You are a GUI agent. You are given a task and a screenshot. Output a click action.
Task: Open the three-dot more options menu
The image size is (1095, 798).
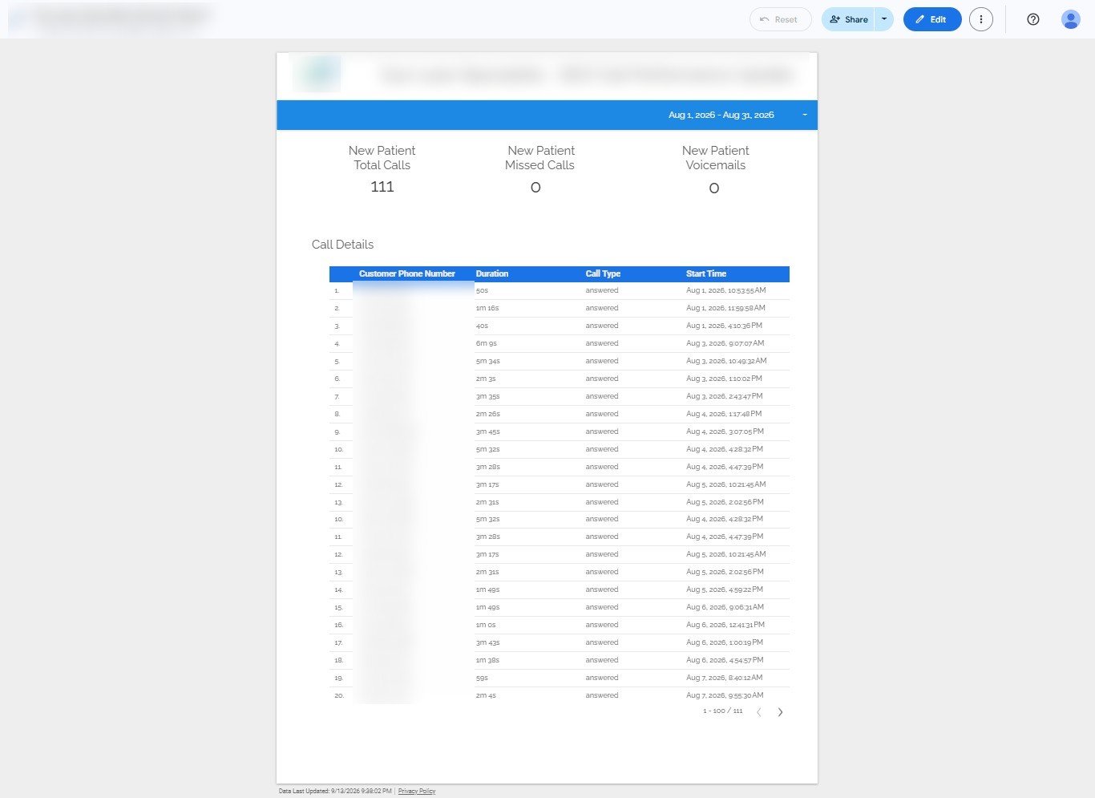pos(981,19)
